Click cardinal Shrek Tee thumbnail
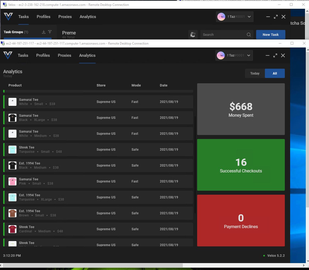The width and height of the screenshot is (309, 270). [x=12, y=229]
